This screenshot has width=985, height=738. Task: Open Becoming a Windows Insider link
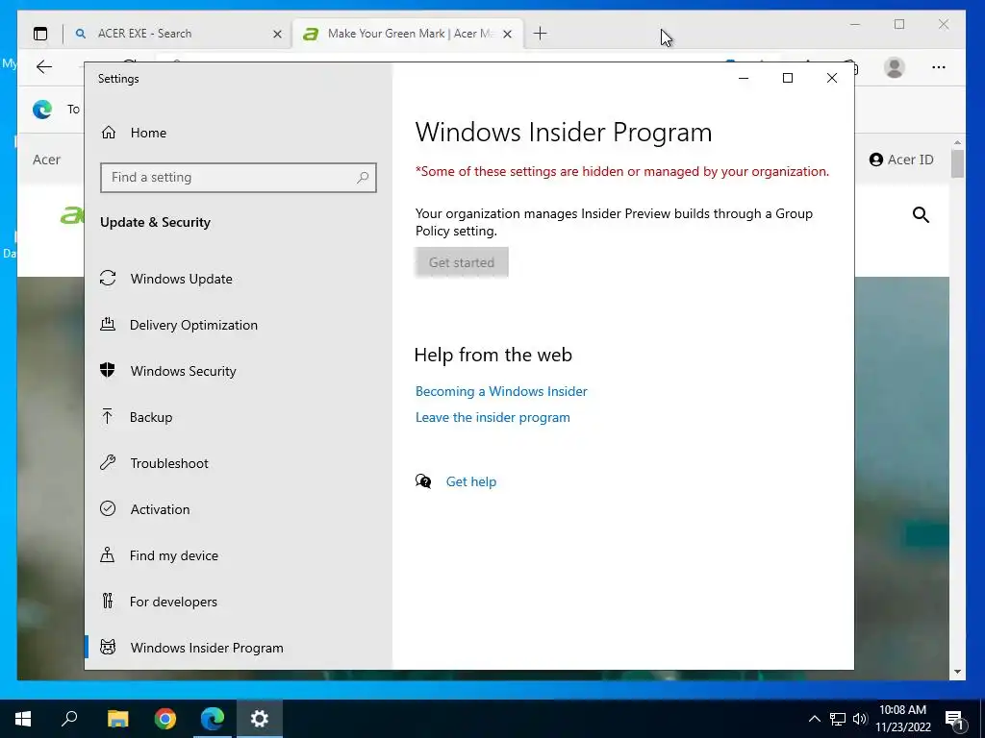(501, 391)
